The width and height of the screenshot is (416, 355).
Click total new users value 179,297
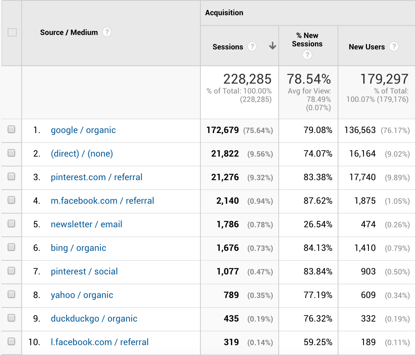click(x=384, y=79)
